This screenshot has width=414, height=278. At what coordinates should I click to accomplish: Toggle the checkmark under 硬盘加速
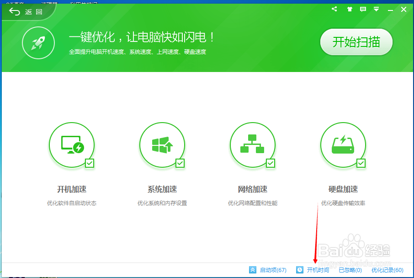click(x=361, y=163)
